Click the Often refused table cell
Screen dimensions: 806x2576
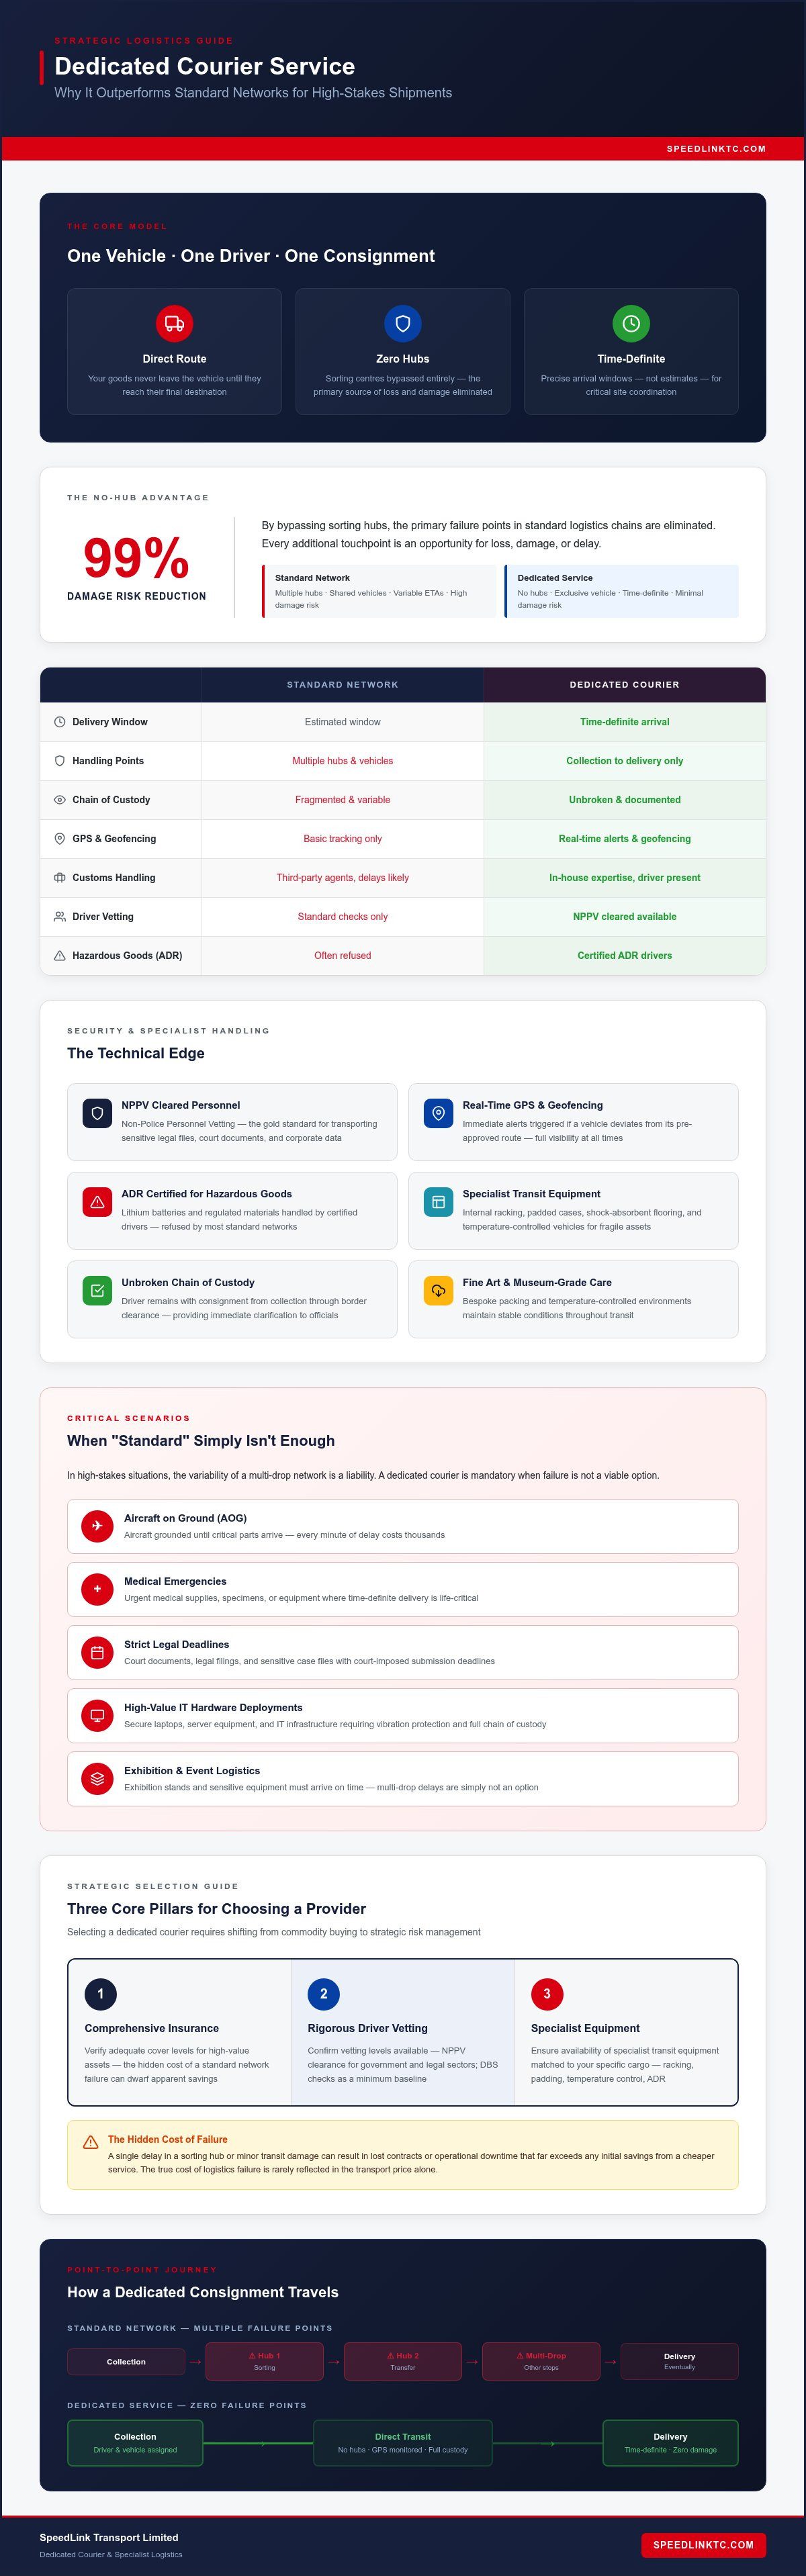coord(342,956)
